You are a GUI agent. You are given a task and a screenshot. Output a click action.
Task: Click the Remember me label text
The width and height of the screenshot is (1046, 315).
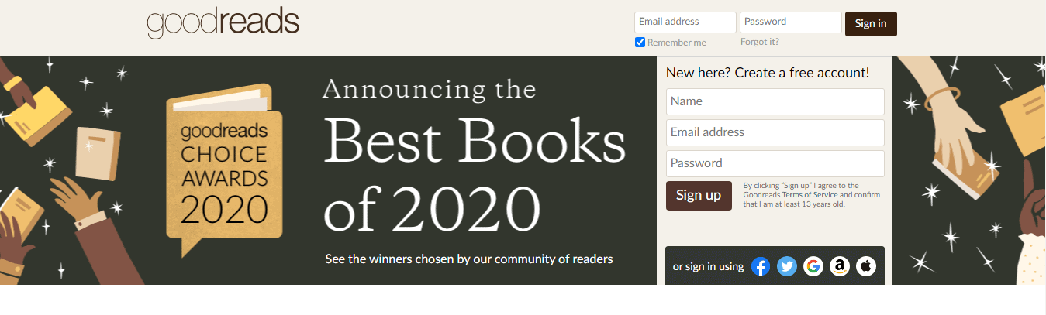(x=677, y=43)
